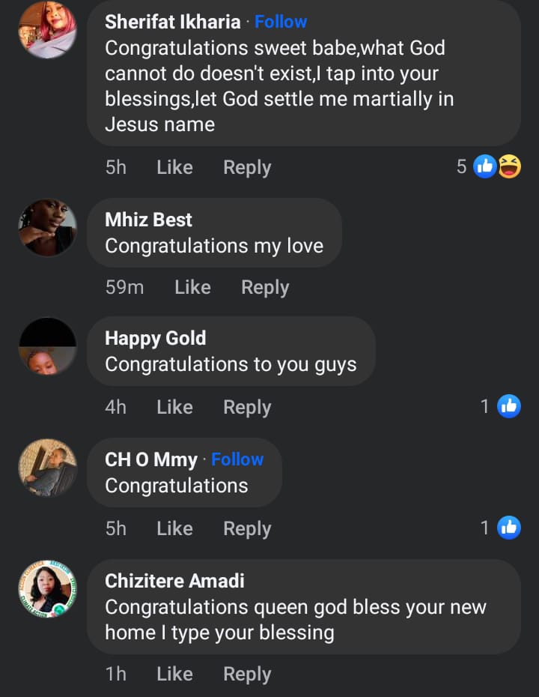539x697 pixels.
Task: Follow CH O Mmy
Action: point(237,459)
